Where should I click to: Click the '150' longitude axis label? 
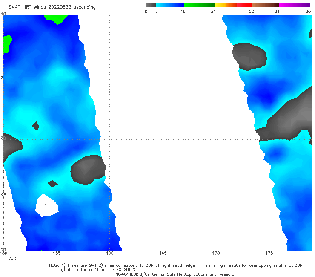(x=3, y=253)
